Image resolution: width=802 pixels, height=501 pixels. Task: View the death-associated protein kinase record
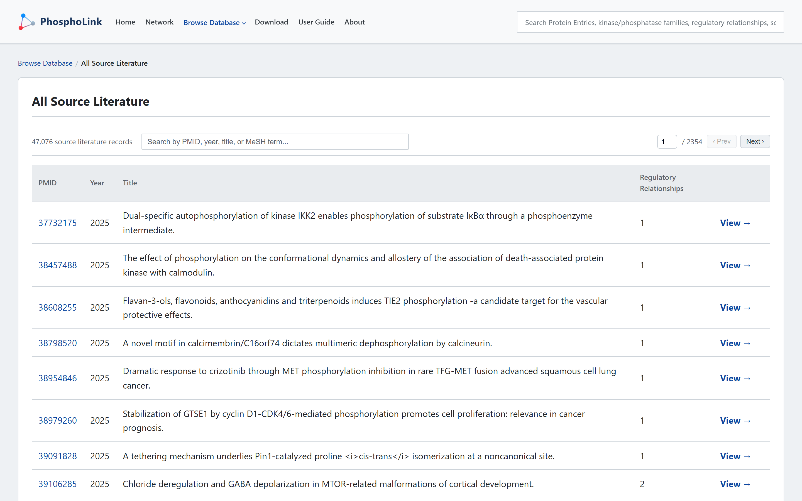[x=735, y=266]
